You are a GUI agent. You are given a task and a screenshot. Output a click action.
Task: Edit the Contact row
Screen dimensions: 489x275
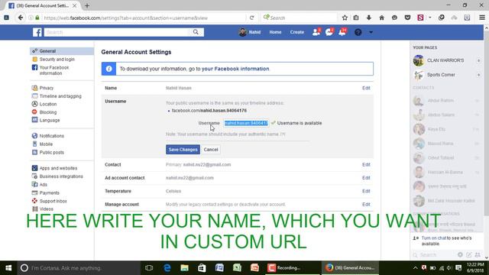point(366,165)
